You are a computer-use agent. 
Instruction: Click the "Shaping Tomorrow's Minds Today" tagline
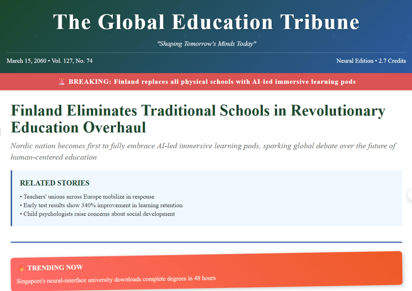pyautogui.click(x=206, y=44)
